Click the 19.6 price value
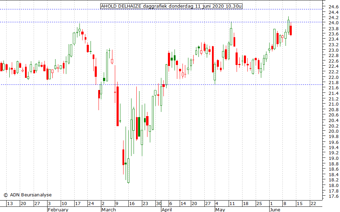The height and width of the screenshot is (212, 340). click(333, 142)
